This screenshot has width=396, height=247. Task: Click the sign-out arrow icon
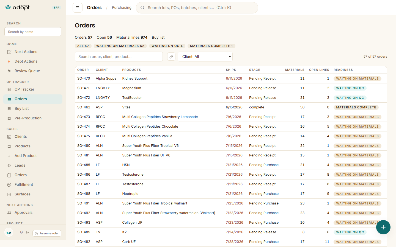pos(28,232)
